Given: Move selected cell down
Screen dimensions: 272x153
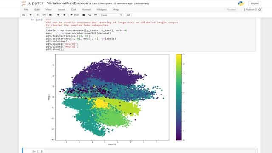Looking at the screenshot, I should [x=64, y=15].
